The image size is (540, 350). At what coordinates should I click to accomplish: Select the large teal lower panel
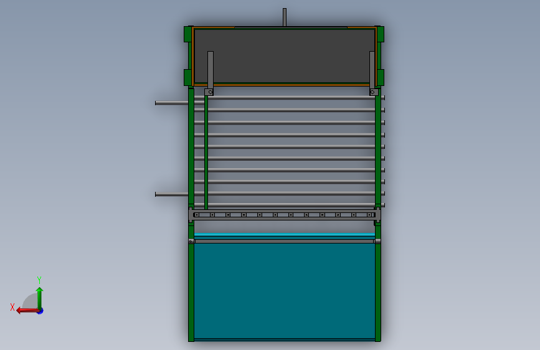[285, 291]
